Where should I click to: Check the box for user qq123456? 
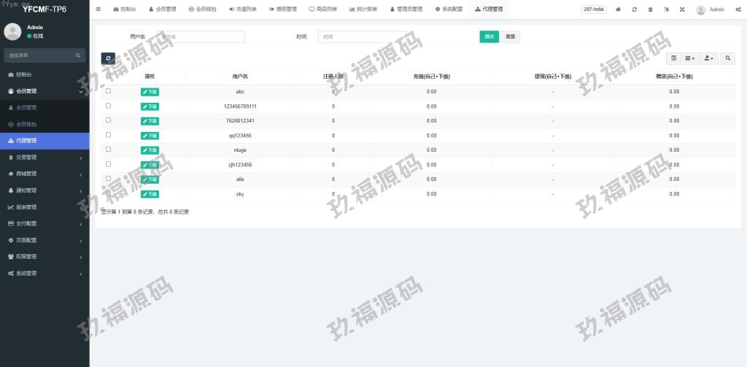(x=109, y=135)
